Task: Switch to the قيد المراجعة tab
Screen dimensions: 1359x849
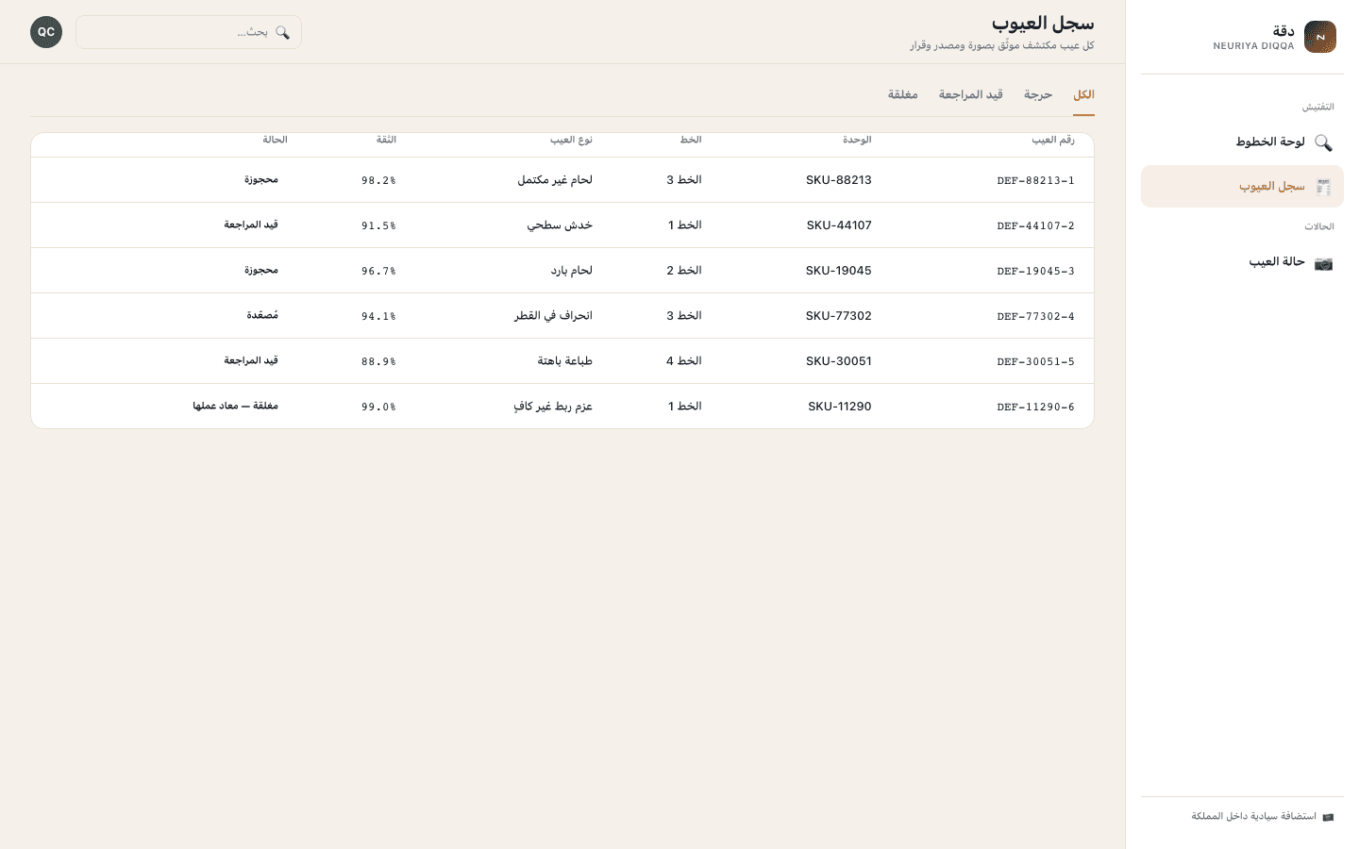Action: 970,95
